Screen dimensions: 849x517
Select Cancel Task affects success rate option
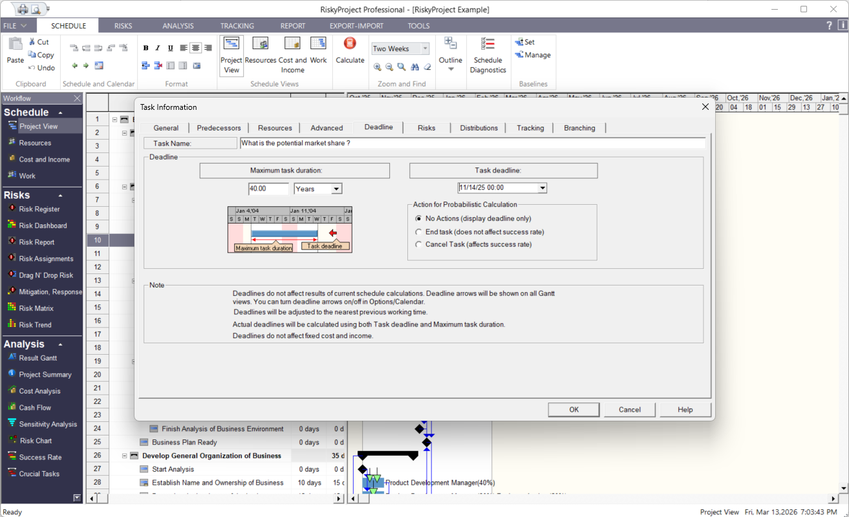click(x=418, y=244)
